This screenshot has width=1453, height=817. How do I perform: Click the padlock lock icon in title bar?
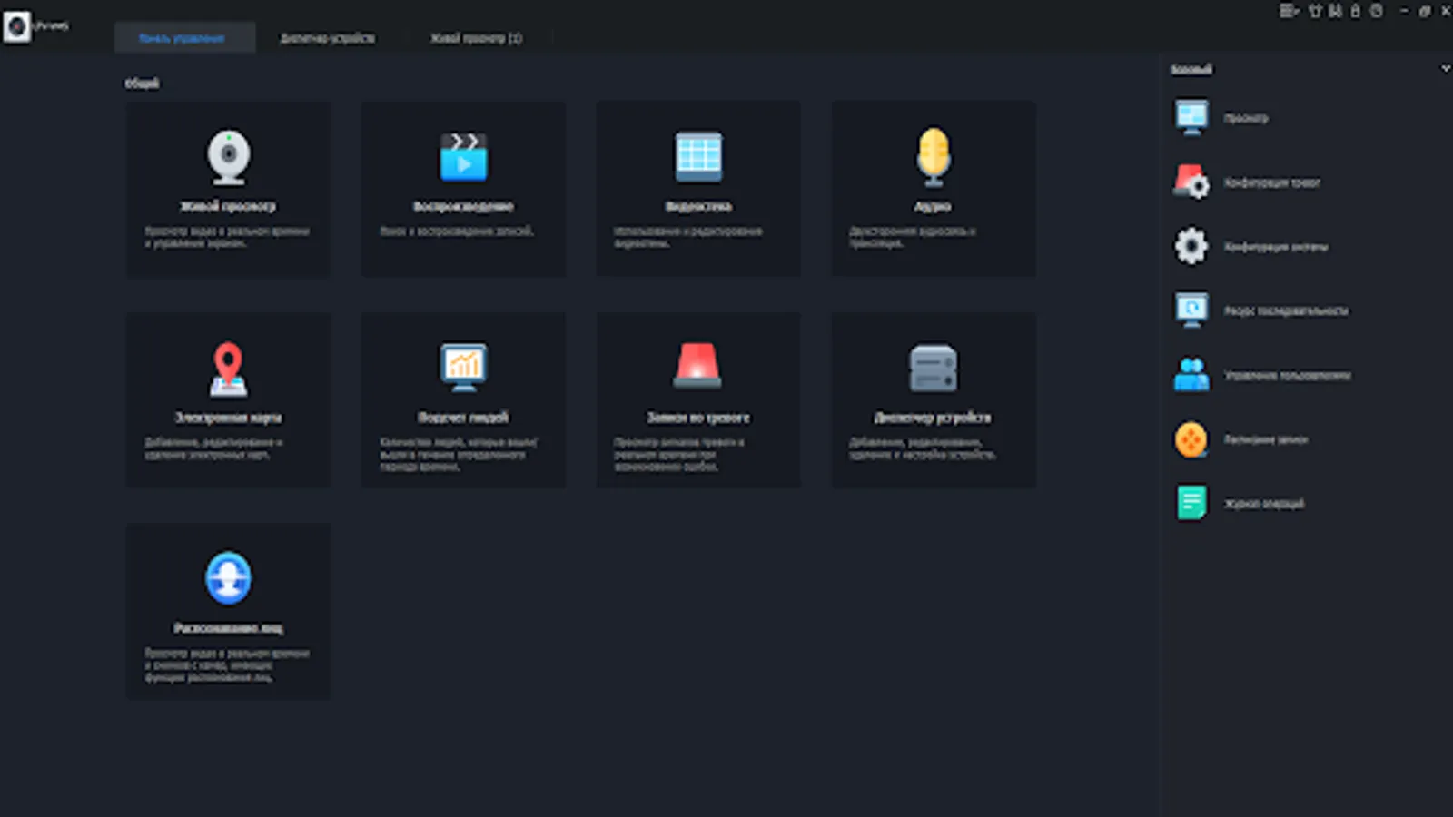coord(1356,11)
